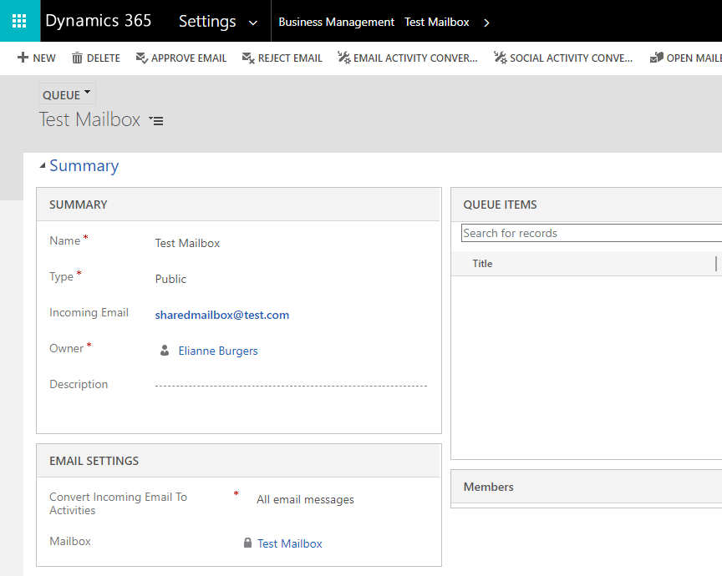Viewport: 722px width, 576px height.
Task: Click Convert Incoming Email To Activities label
Action: pyautogui.click(x=119, y=503)
